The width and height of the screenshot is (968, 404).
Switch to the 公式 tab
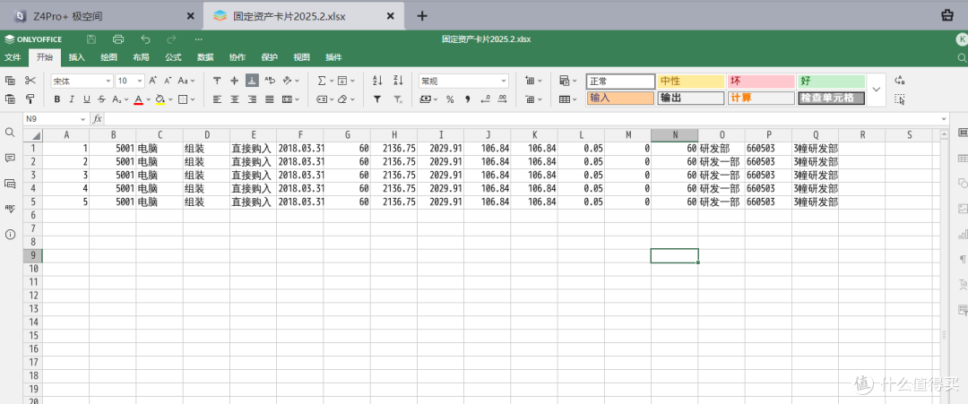[173, 57]
